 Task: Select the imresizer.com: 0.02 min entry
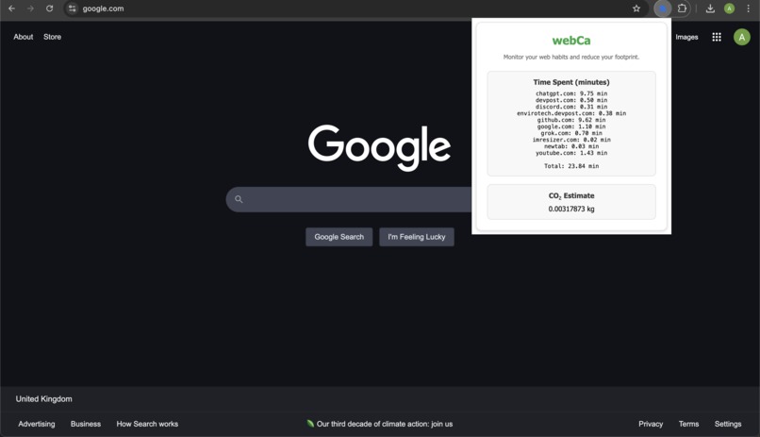[x=571, y=140]
